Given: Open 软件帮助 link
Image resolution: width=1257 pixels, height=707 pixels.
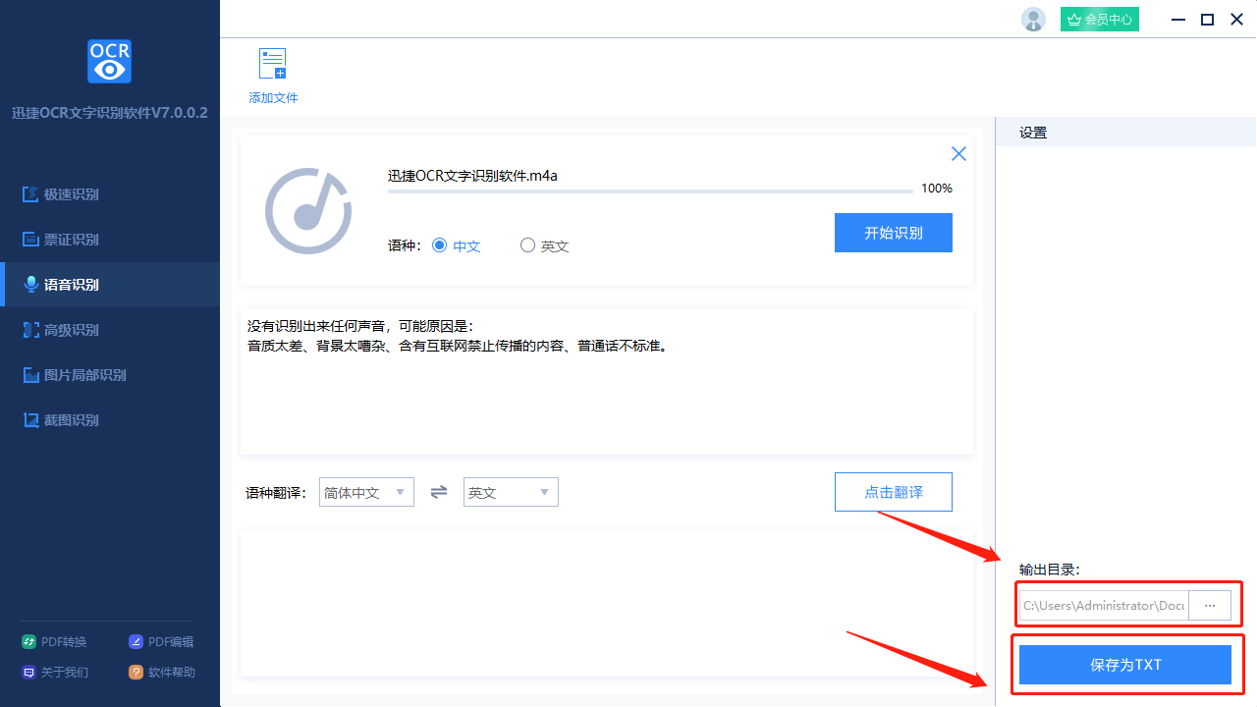Looking at the screenshot, I should coord(162,673).
